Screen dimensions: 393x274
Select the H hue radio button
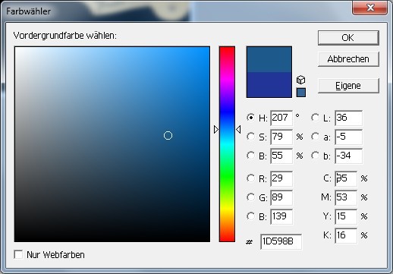250,118
